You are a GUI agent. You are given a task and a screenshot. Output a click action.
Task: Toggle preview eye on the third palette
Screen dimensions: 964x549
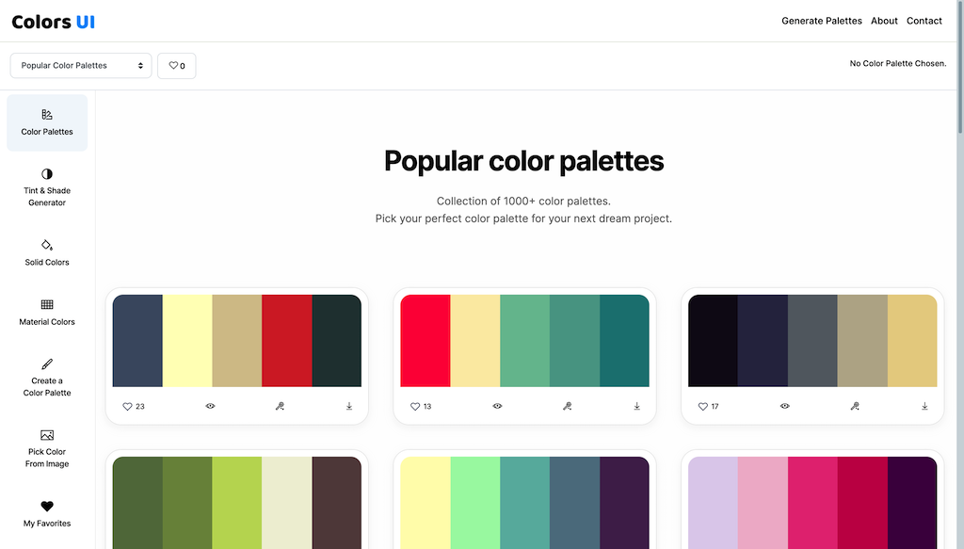click(x=785, y=407)
